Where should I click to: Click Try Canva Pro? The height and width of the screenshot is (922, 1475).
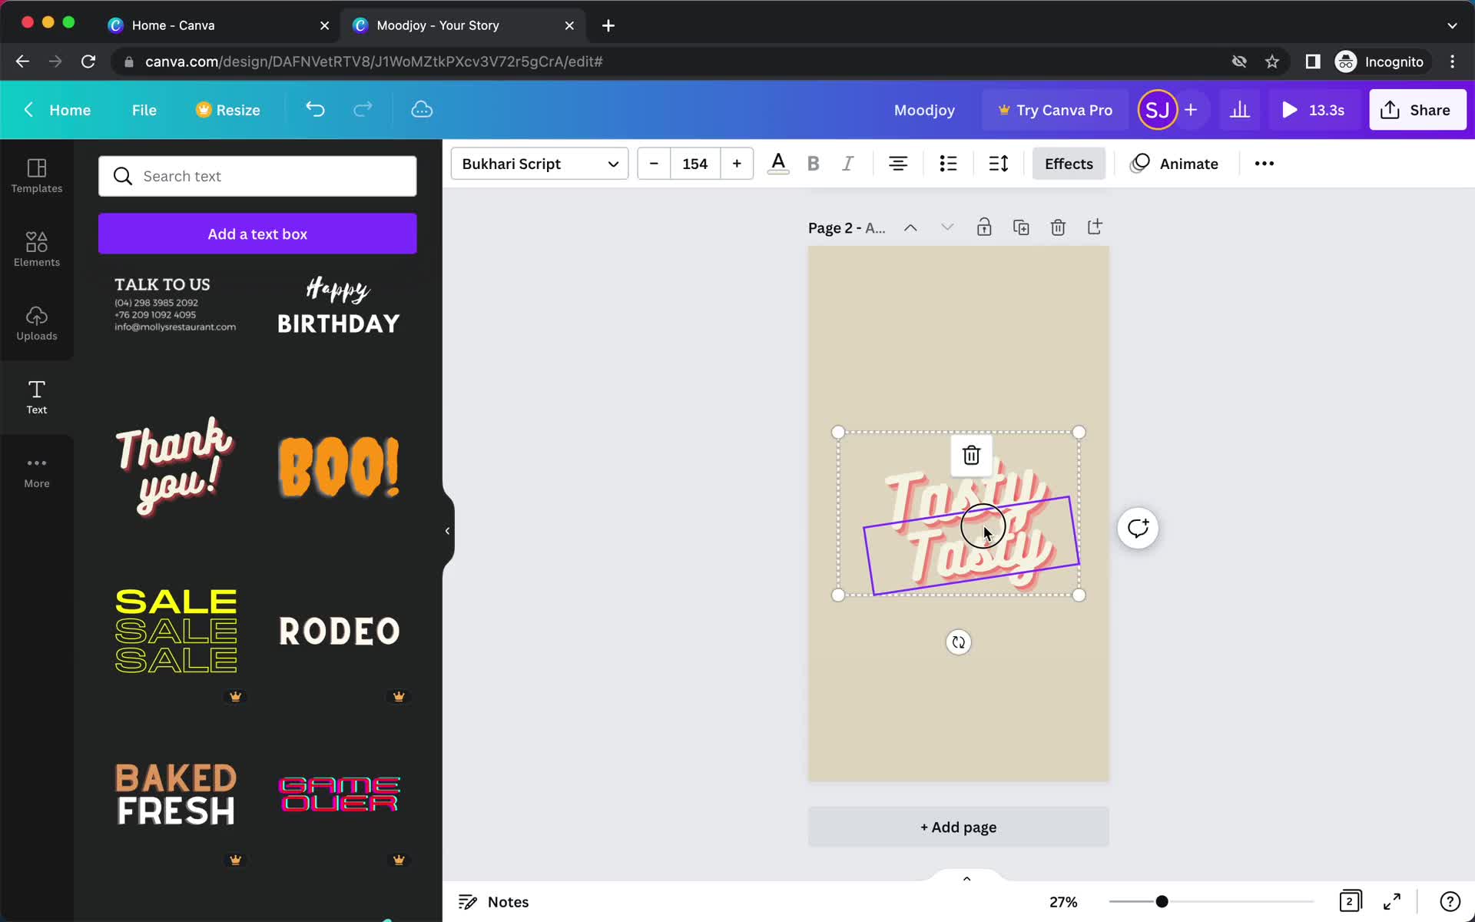(1055, 110)
